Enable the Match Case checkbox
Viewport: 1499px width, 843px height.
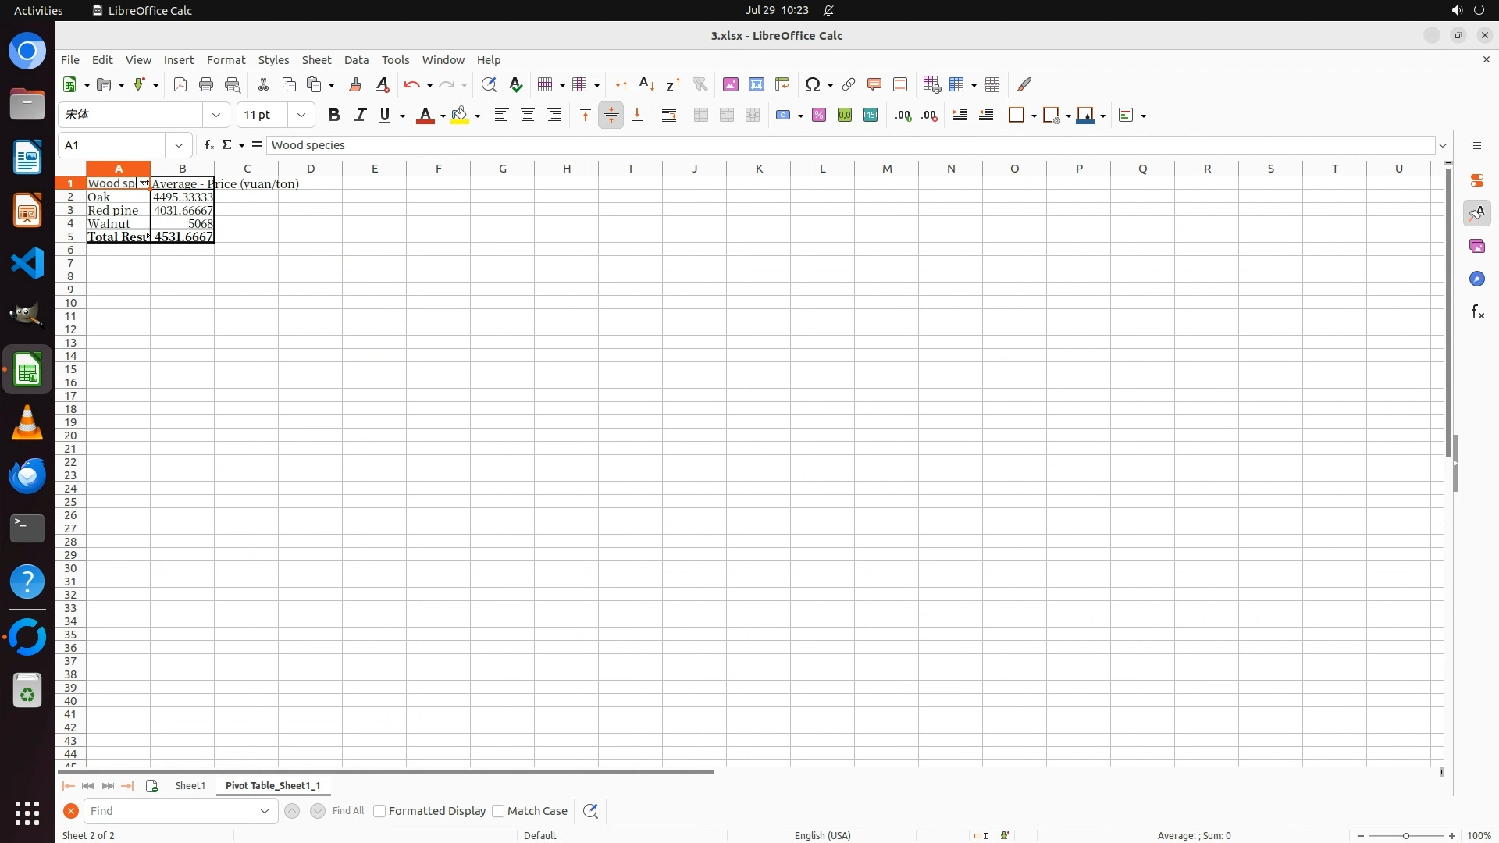pyautogui.click(x=498, y=811)
